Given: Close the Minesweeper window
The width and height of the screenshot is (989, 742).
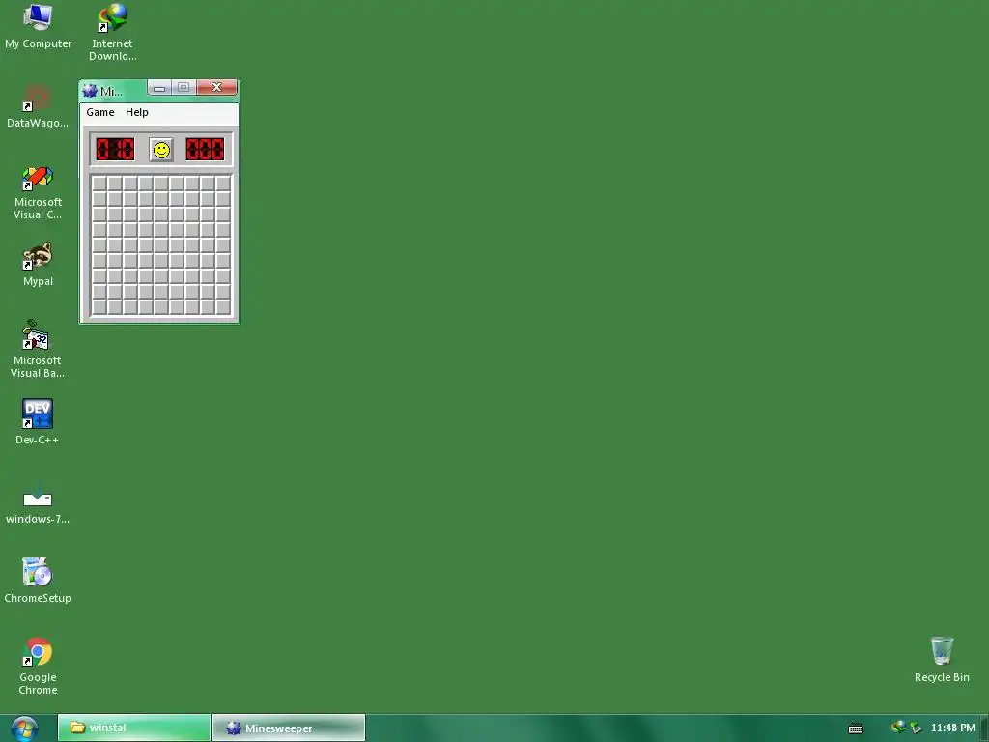Looking at the screenshot, I should [217, 87].
